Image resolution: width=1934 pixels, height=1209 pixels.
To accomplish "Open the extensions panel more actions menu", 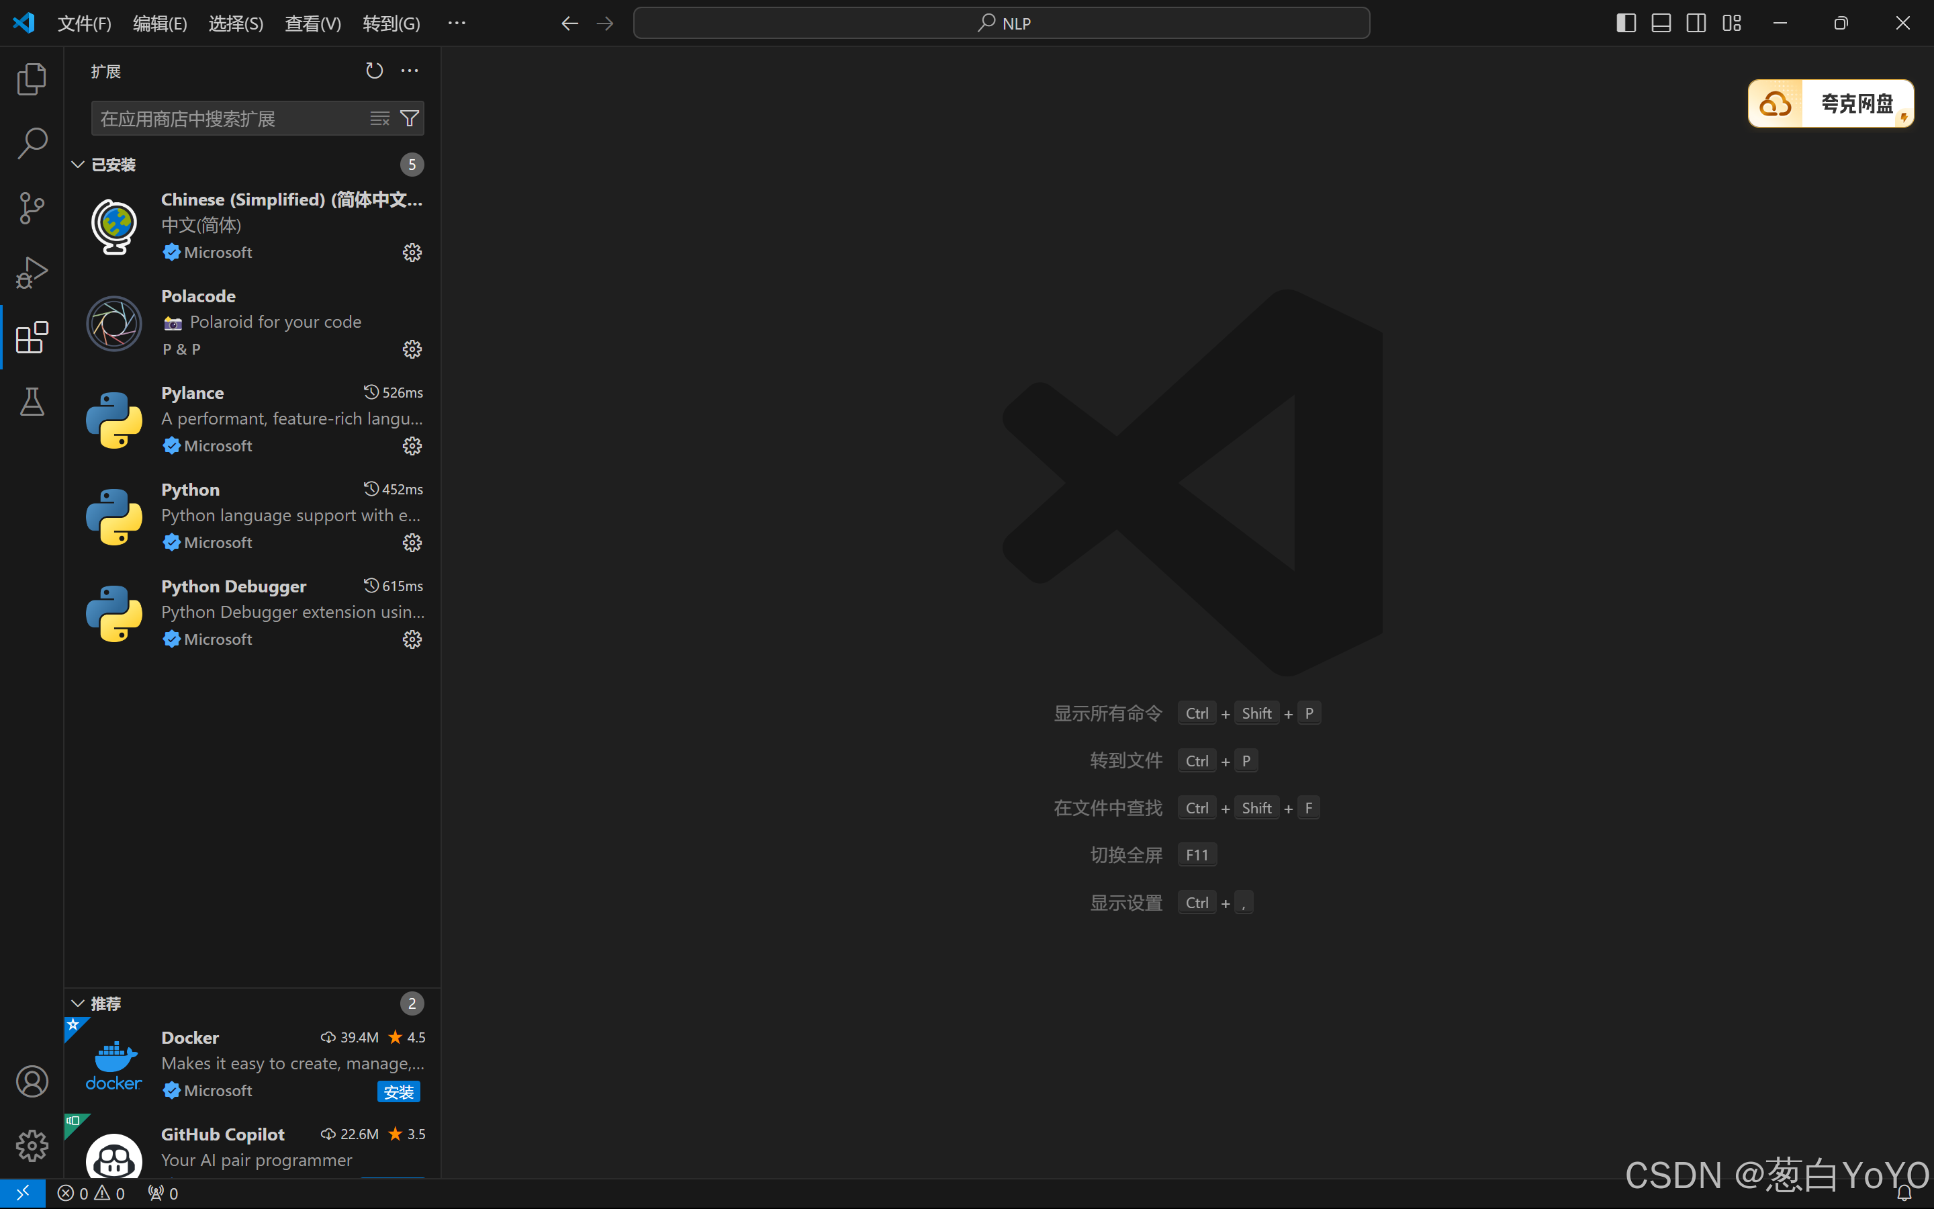I will (409, 71).
